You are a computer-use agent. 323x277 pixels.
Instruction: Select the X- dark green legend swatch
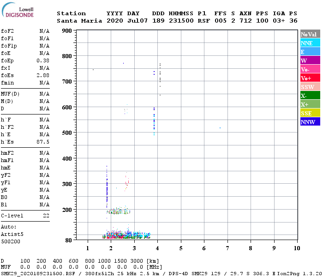coord(310,96)
